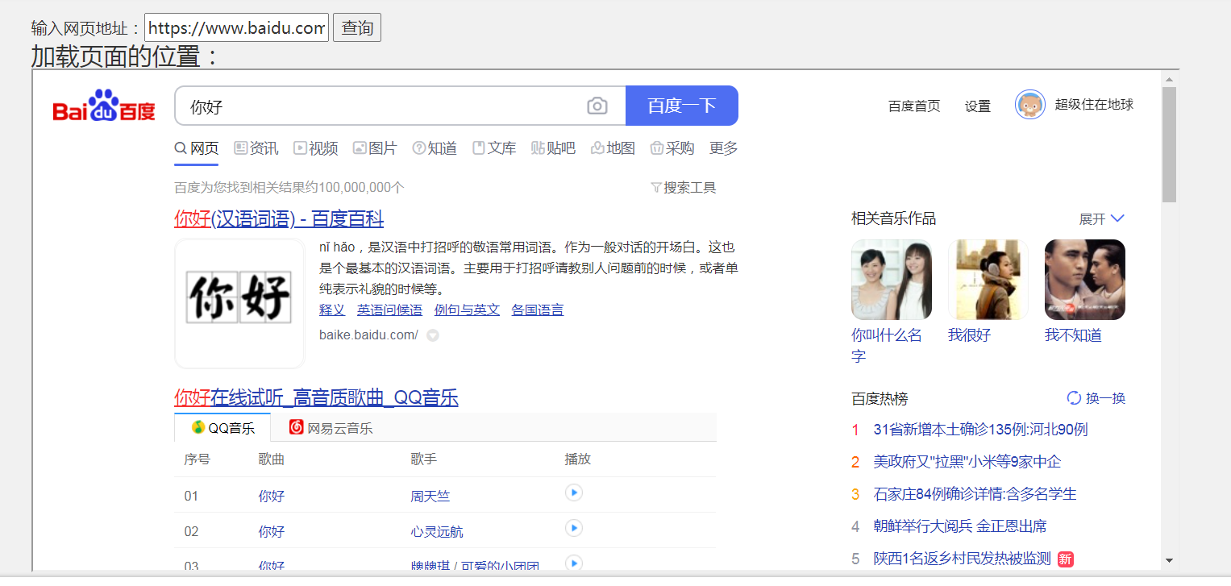Switch to 采购 search tab
Viewport: 1231px width, 586px height.
[672, 148]
